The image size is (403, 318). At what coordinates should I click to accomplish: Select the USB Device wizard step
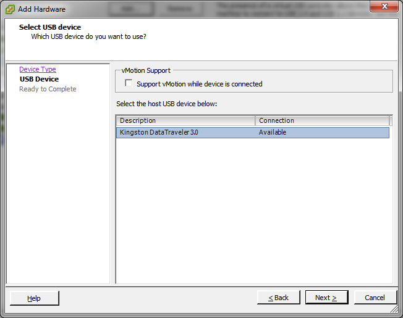click(x=39, y=79)
